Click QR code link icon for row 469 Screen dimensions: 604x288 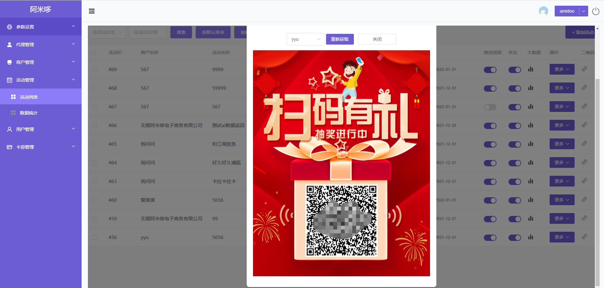(584, 69)
